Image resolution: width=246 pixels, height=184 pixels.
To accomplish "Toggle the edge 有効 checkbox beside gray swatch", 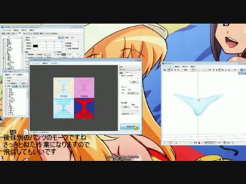I will point(57,54).
